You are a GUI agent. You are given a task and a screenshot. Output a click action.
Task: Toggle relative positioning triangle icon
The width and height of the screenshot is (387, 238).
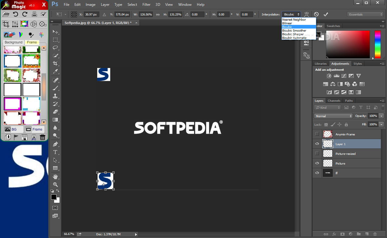(x=104, y=14)
